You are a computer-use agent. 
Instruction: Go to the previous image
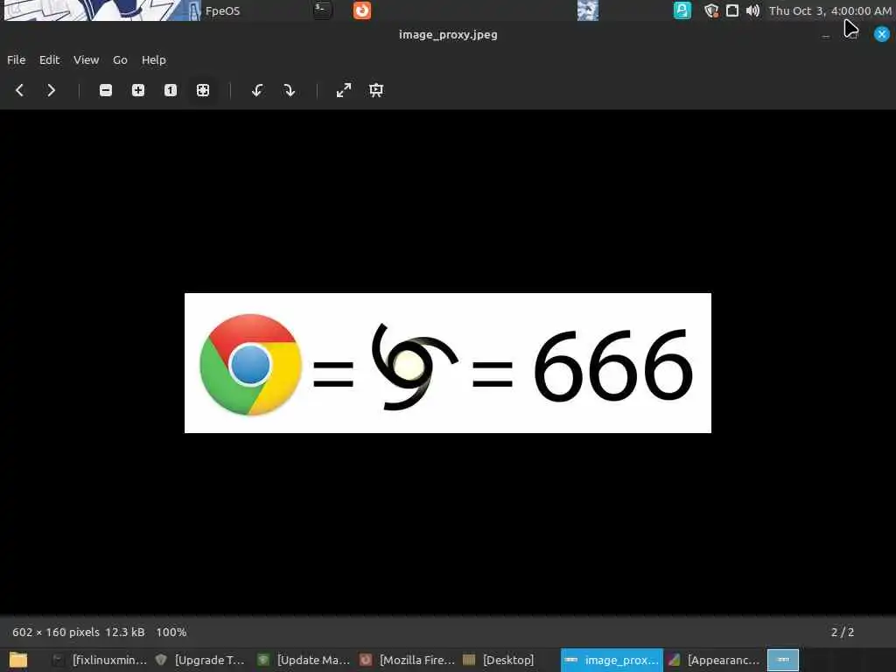(19, 90)
